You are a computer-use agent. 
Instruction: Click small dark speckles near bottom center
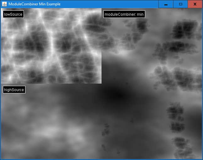105,129
